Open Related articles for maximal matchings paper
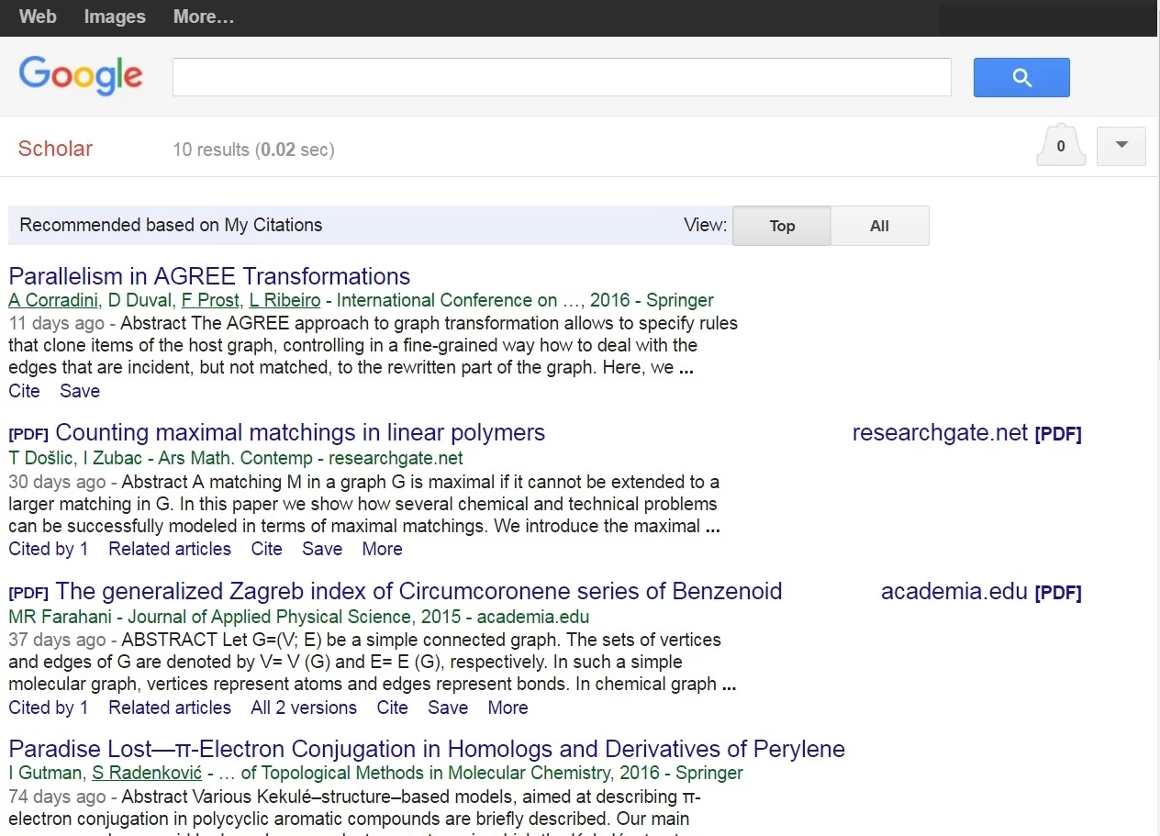This screenshot has height=836, width=1160. pyautogui.click(x=170, y=549)
